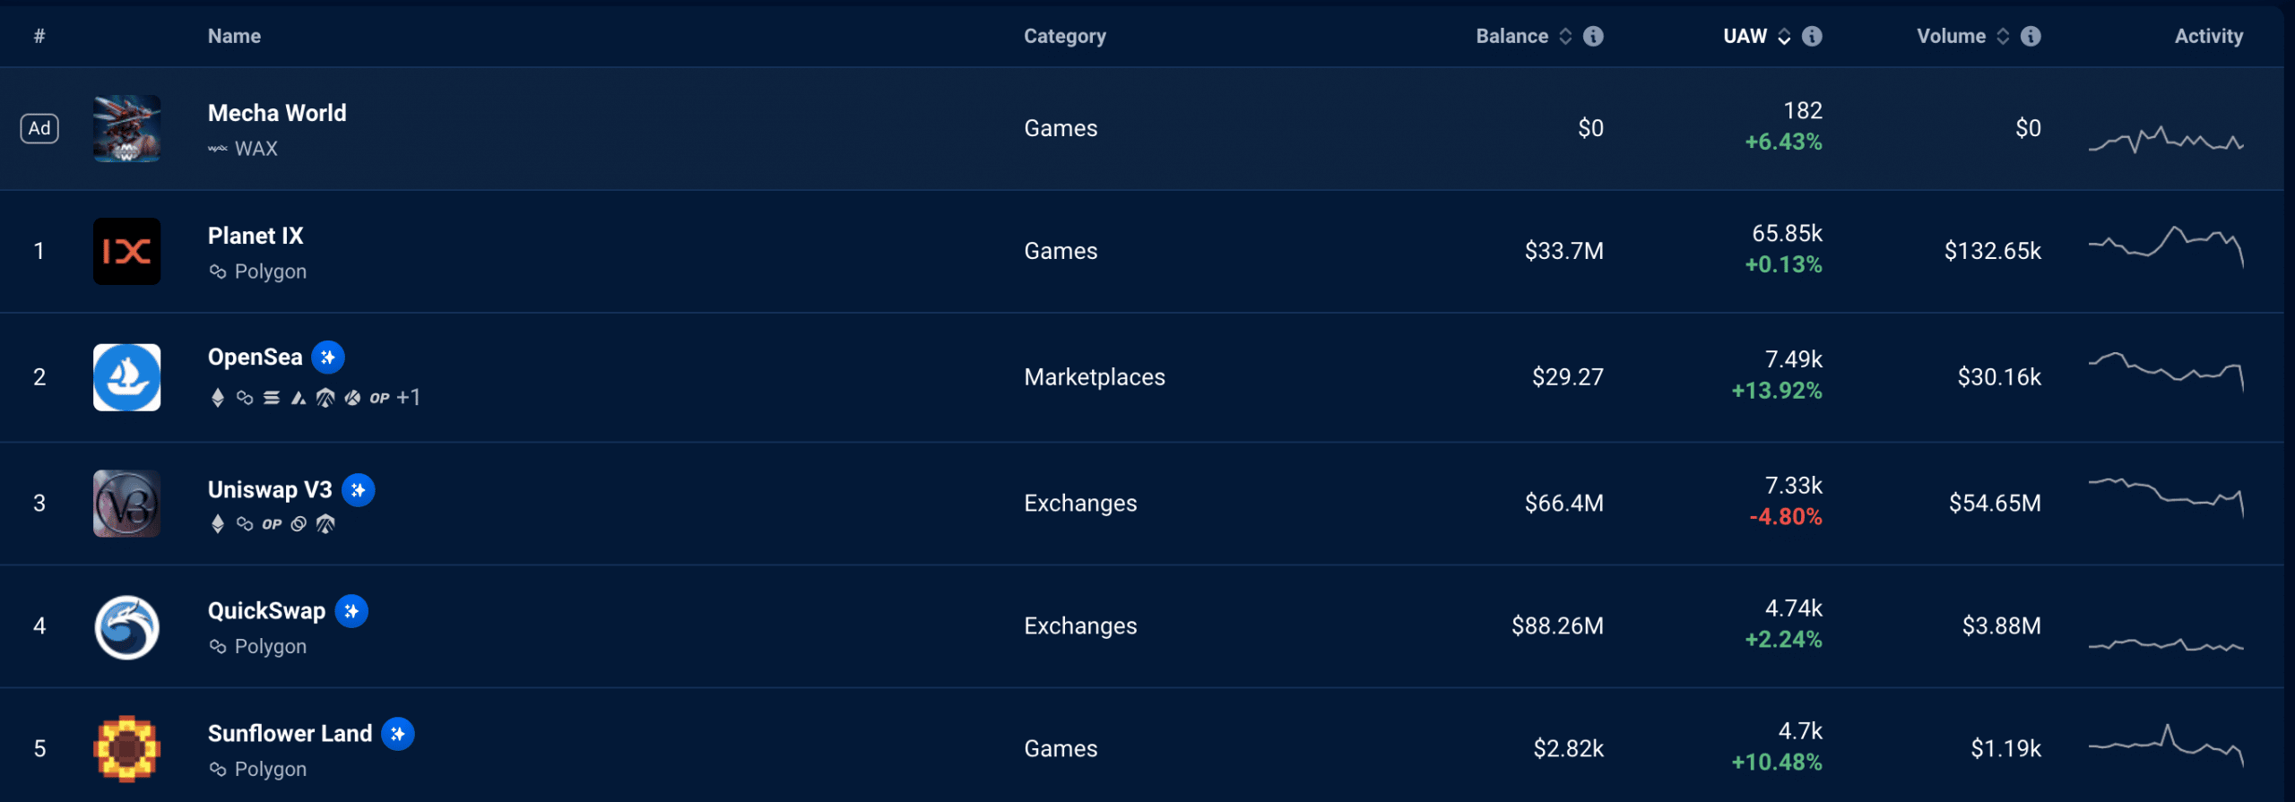Click the QuickSwap verified badge icon
This screenshot has height=802, width=2295.
pyautogui.click(x=351, y=611)
